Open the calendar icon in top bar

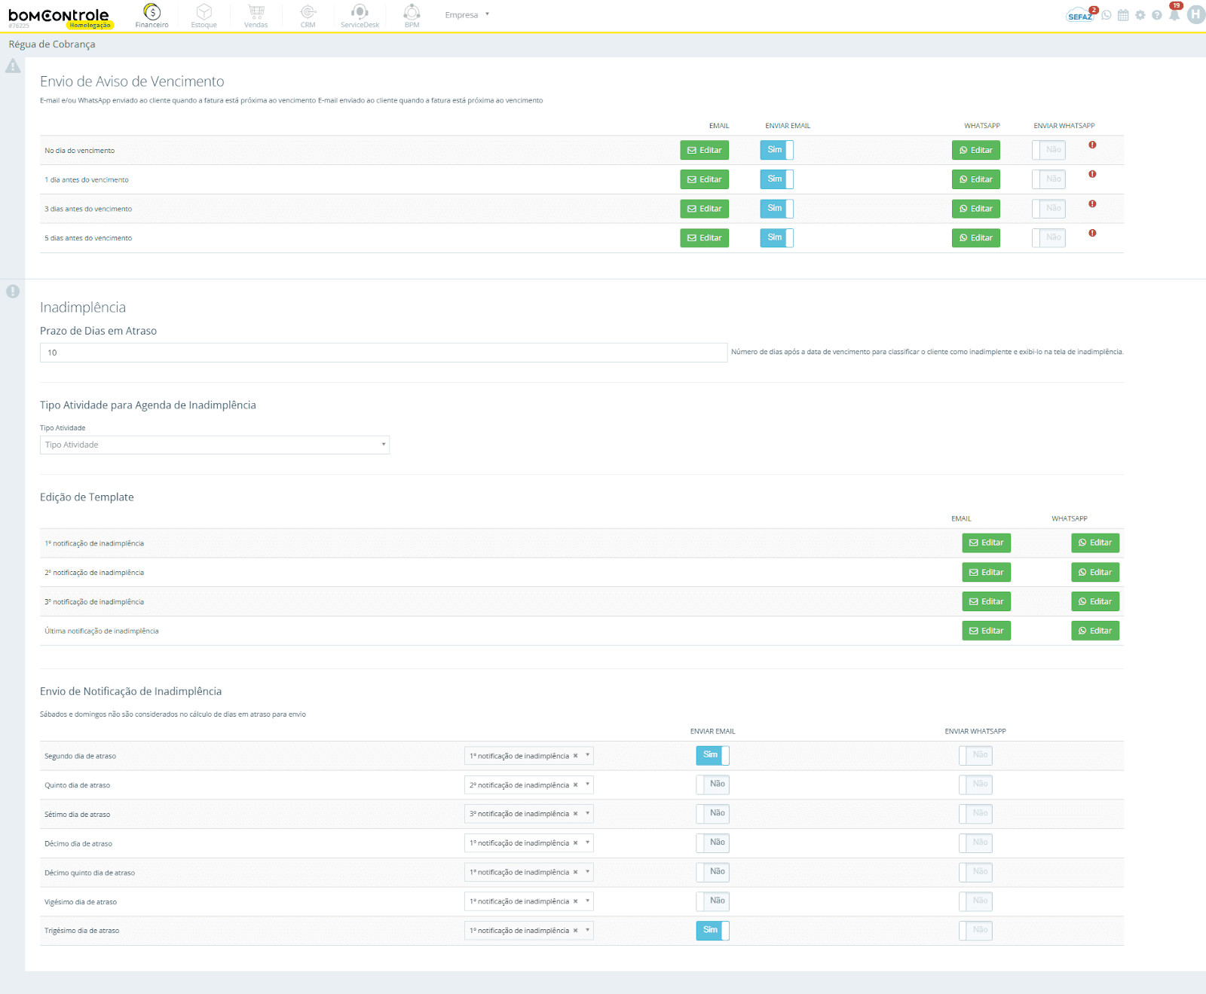pyautogui.click(x=1123, y=15)
